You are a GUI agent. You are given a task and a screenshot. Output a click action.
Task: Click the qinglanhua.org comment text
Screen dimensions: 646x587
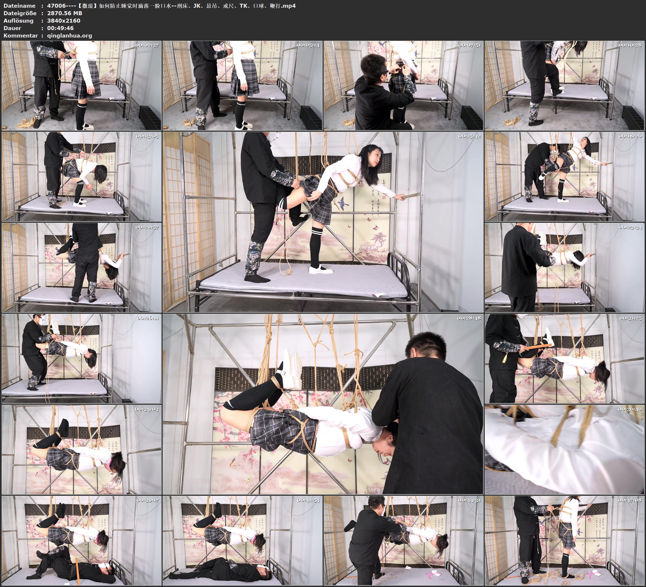click(69, 36)
